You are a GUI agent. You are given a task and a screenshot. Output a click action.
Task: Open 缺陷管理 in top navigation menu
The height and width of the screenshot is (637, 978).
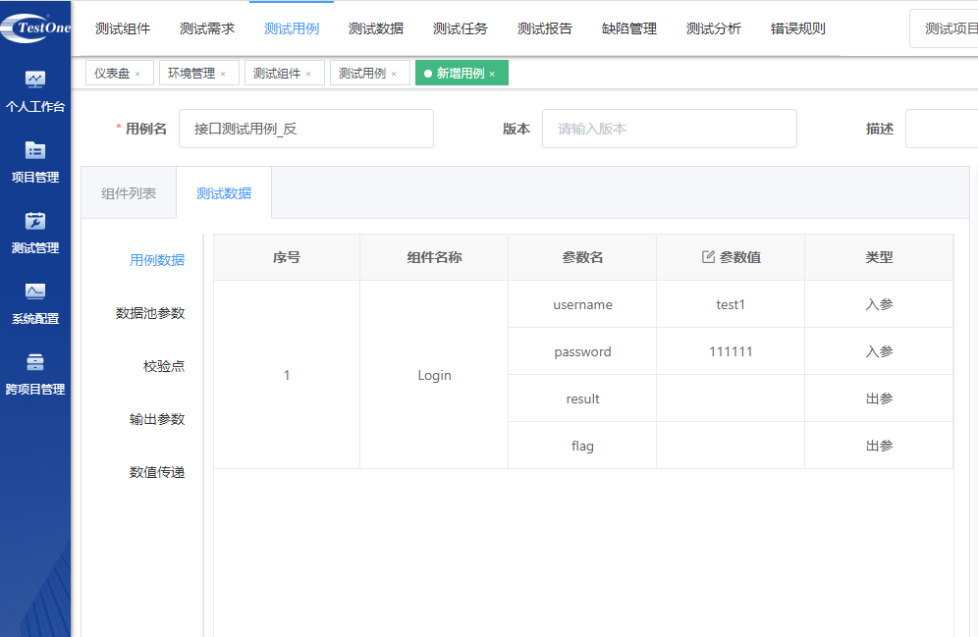[629, 28]
